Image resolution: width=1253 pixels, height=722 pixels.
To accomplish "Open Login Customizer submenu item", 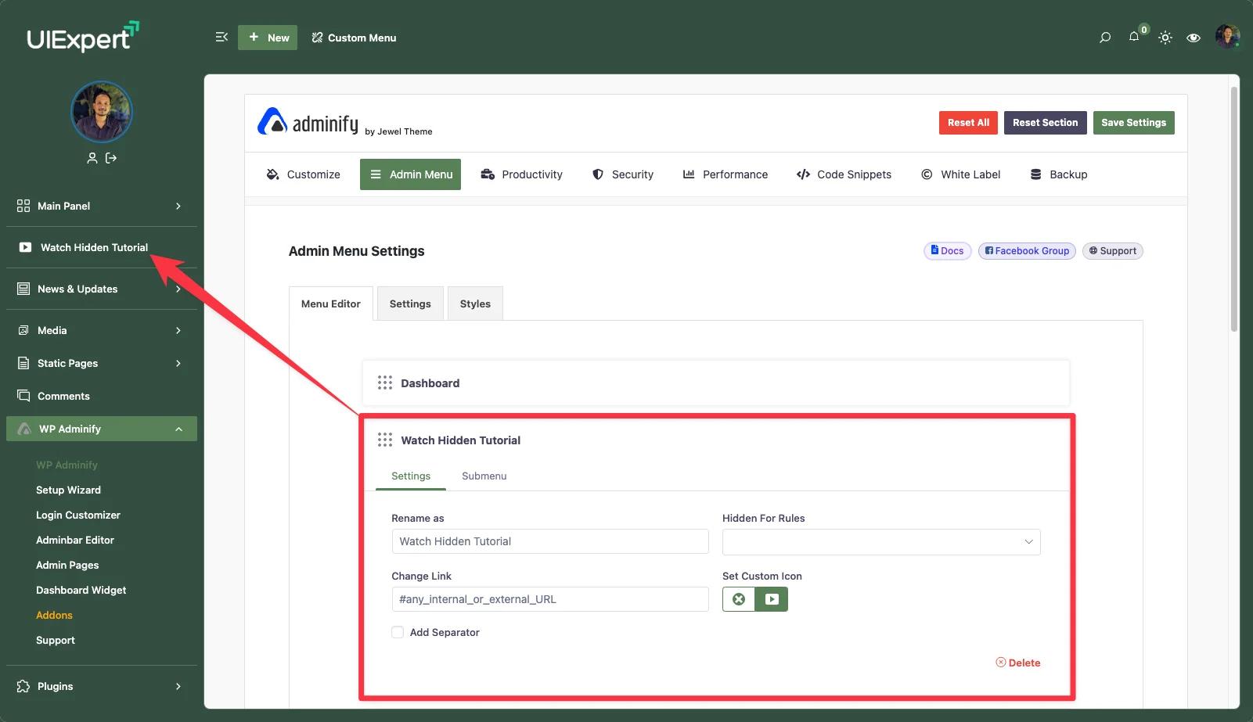I will pos(78,515).
